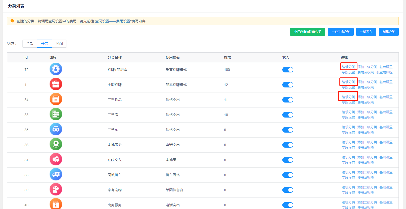Screen dimensions: 406x209
Task: Click the 使用模板 column header
Action: (173, 57)
